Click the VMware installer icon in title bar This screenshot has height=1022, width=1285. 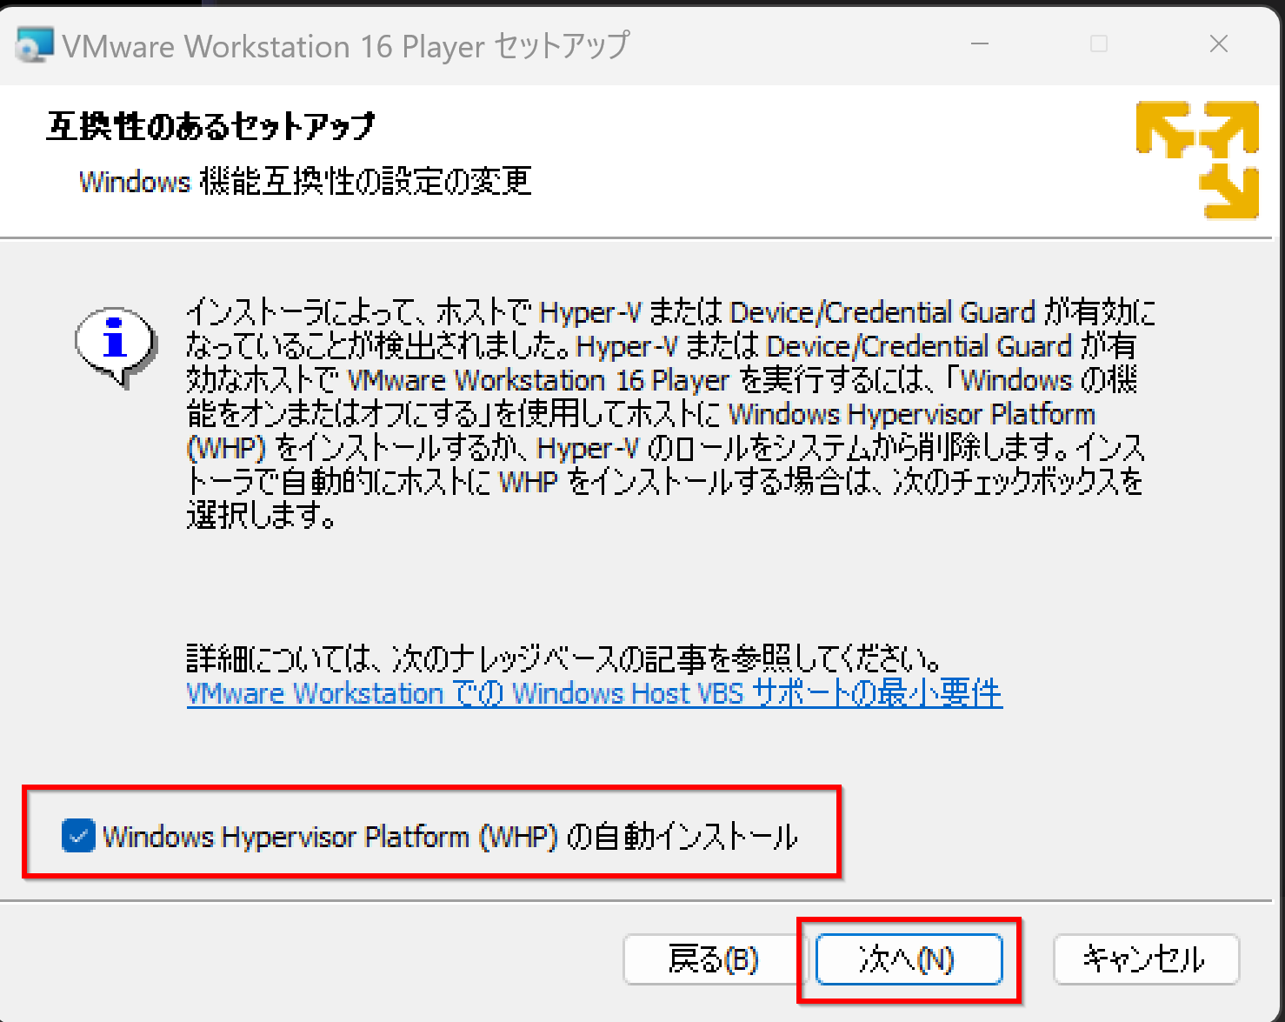(35, 45)
